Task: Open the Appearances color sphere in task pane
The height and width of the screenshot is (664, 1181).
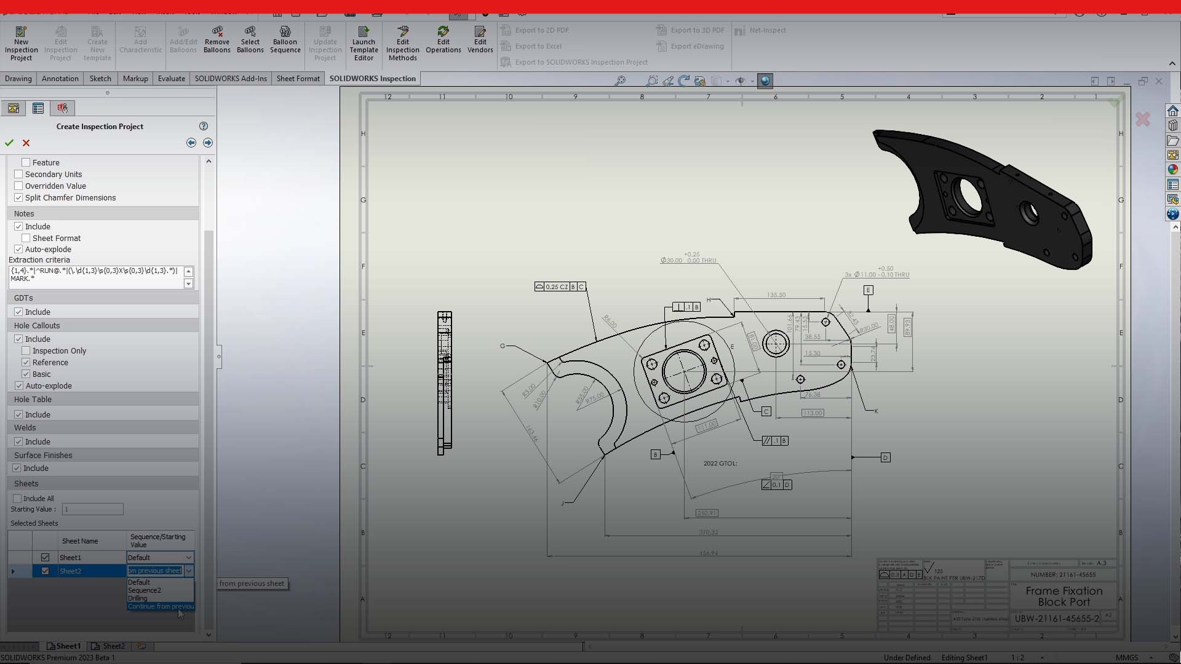Action: (1173, 169)
